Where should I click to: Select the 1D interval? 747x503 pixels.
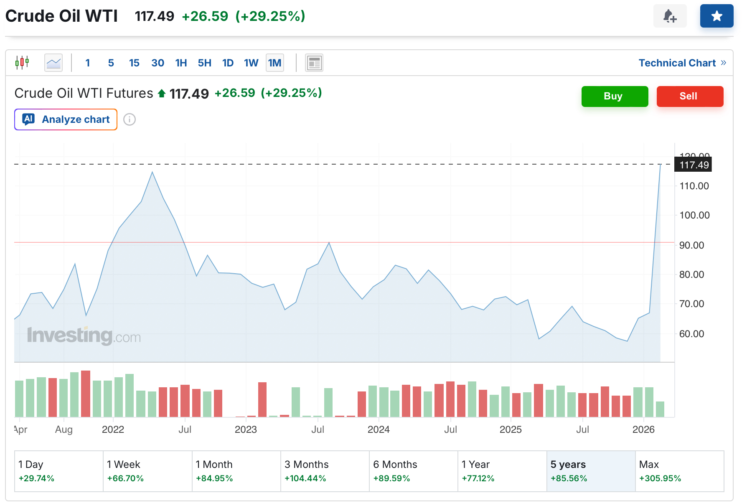click(x=228, y=63)
